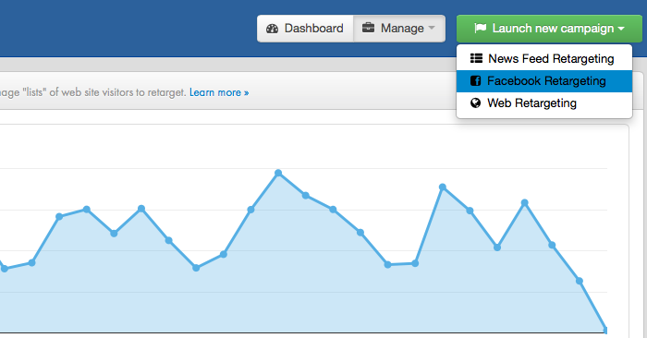647x338 pixels.
Task: Click the News Feed list icon
Action: pyautogui.click(x=476, y=58)
